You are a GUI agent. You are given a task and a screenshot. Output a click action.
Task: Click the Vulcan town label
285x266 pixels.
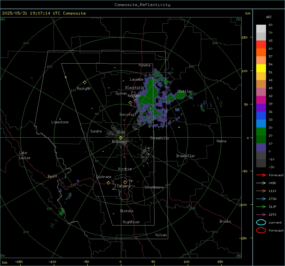coord(161,235)
